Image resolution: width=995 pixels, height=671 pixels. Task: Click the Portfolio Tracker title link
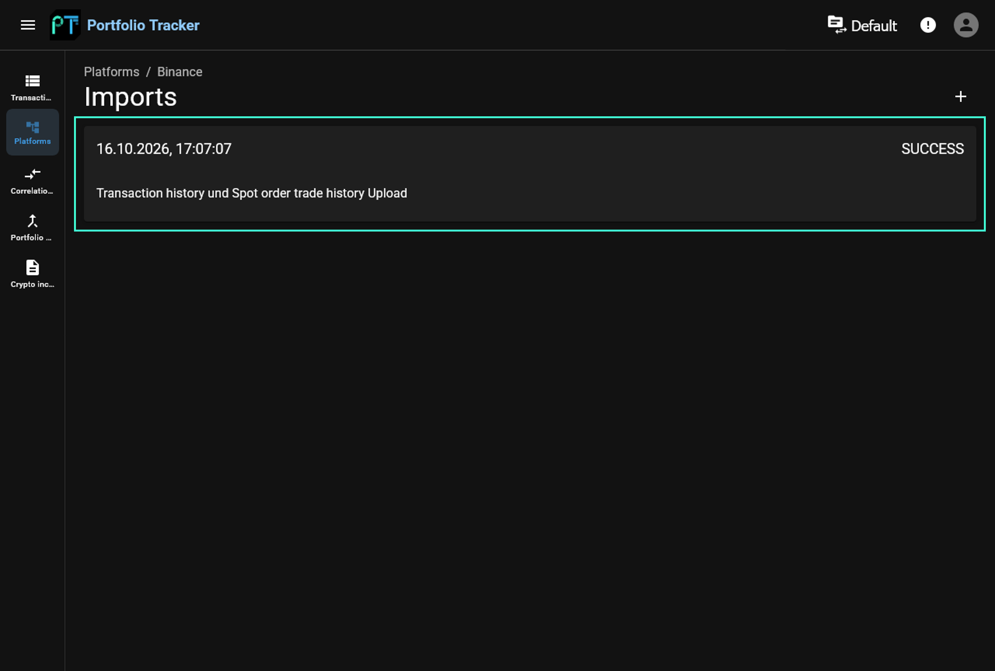pyautogui.click(x=143, y=25)
